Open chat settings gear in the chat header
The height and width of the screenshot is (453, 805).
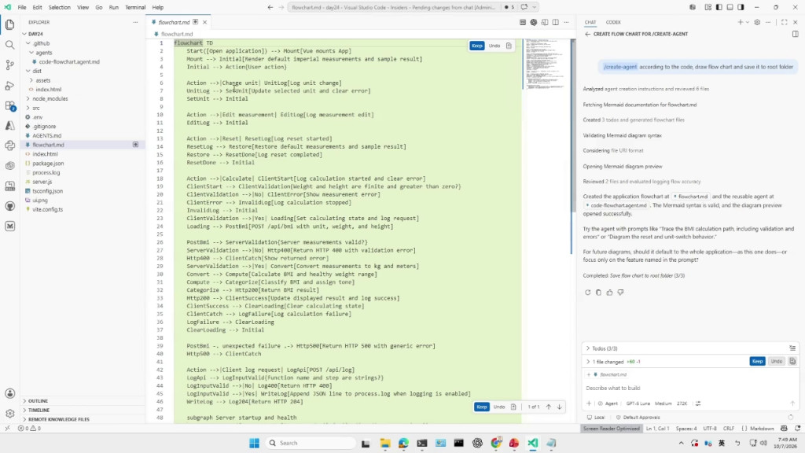tap(757, 22)
